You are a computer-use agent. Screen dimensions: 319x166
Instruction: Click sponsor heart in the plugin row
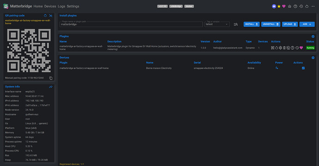coord(301,48)
